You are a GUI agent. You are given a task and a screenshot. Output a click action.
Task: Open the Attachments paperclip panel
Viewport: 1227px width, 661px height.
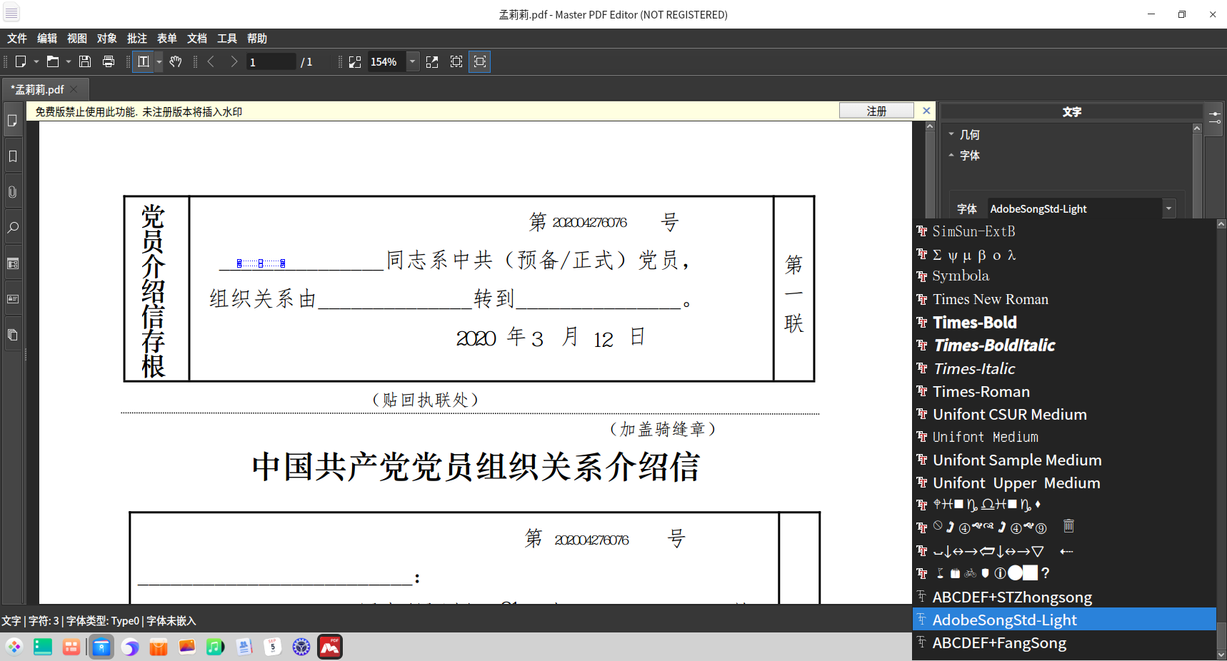13,192
